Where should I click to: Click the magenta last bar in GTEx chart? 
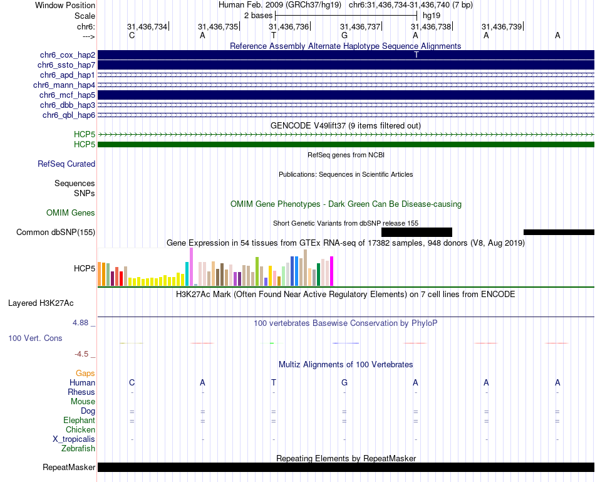point(332,271)
